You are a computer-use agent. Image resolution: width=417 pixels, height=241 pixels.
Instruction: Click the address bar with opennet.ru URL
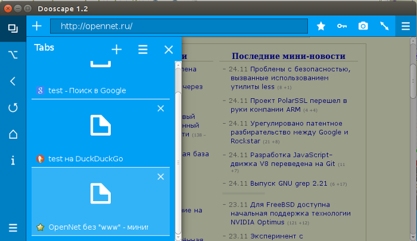click(x=179, y=26)
